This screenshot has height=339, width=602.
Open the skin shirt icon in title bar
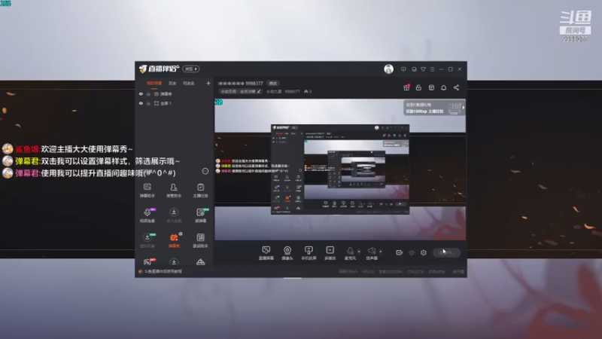tap(423, 69)
